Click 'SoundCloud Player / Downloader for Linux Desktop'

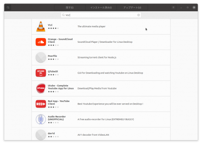pos(105,42)
